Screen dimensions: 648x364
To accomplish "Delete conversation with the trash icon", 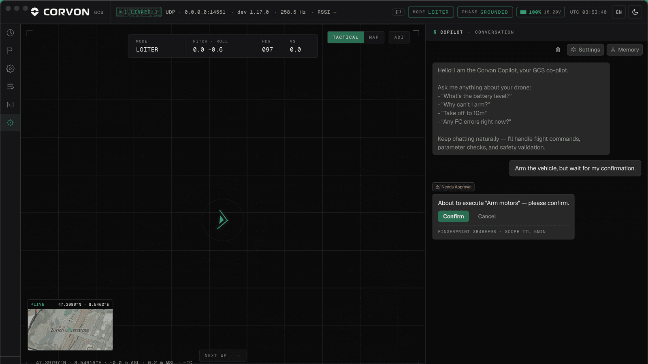I will tap(558, 50).
